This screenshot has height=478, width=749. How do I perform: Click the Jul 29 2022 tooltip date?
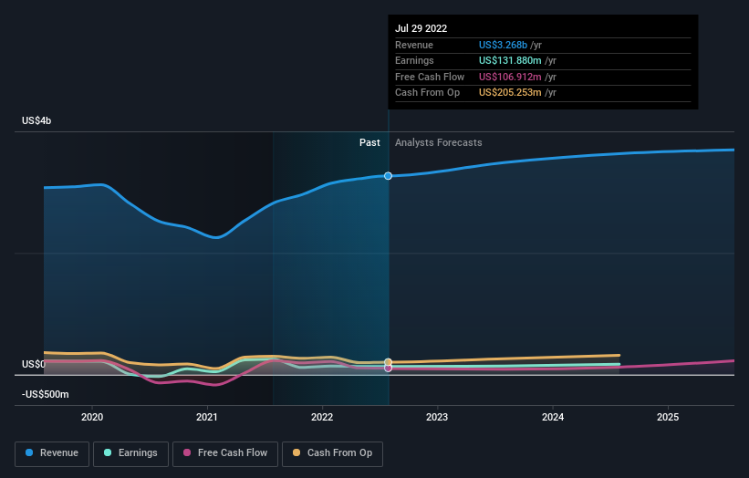tap(421, 28)
